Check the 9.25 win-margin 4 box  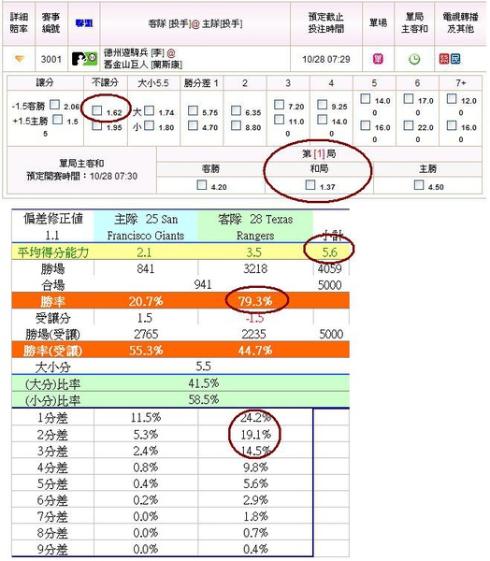pyautogui.click(x=322, y=105)
